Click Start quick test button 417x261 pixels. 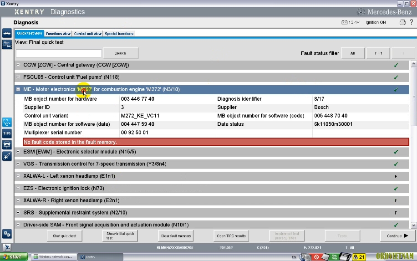point(65,236)
